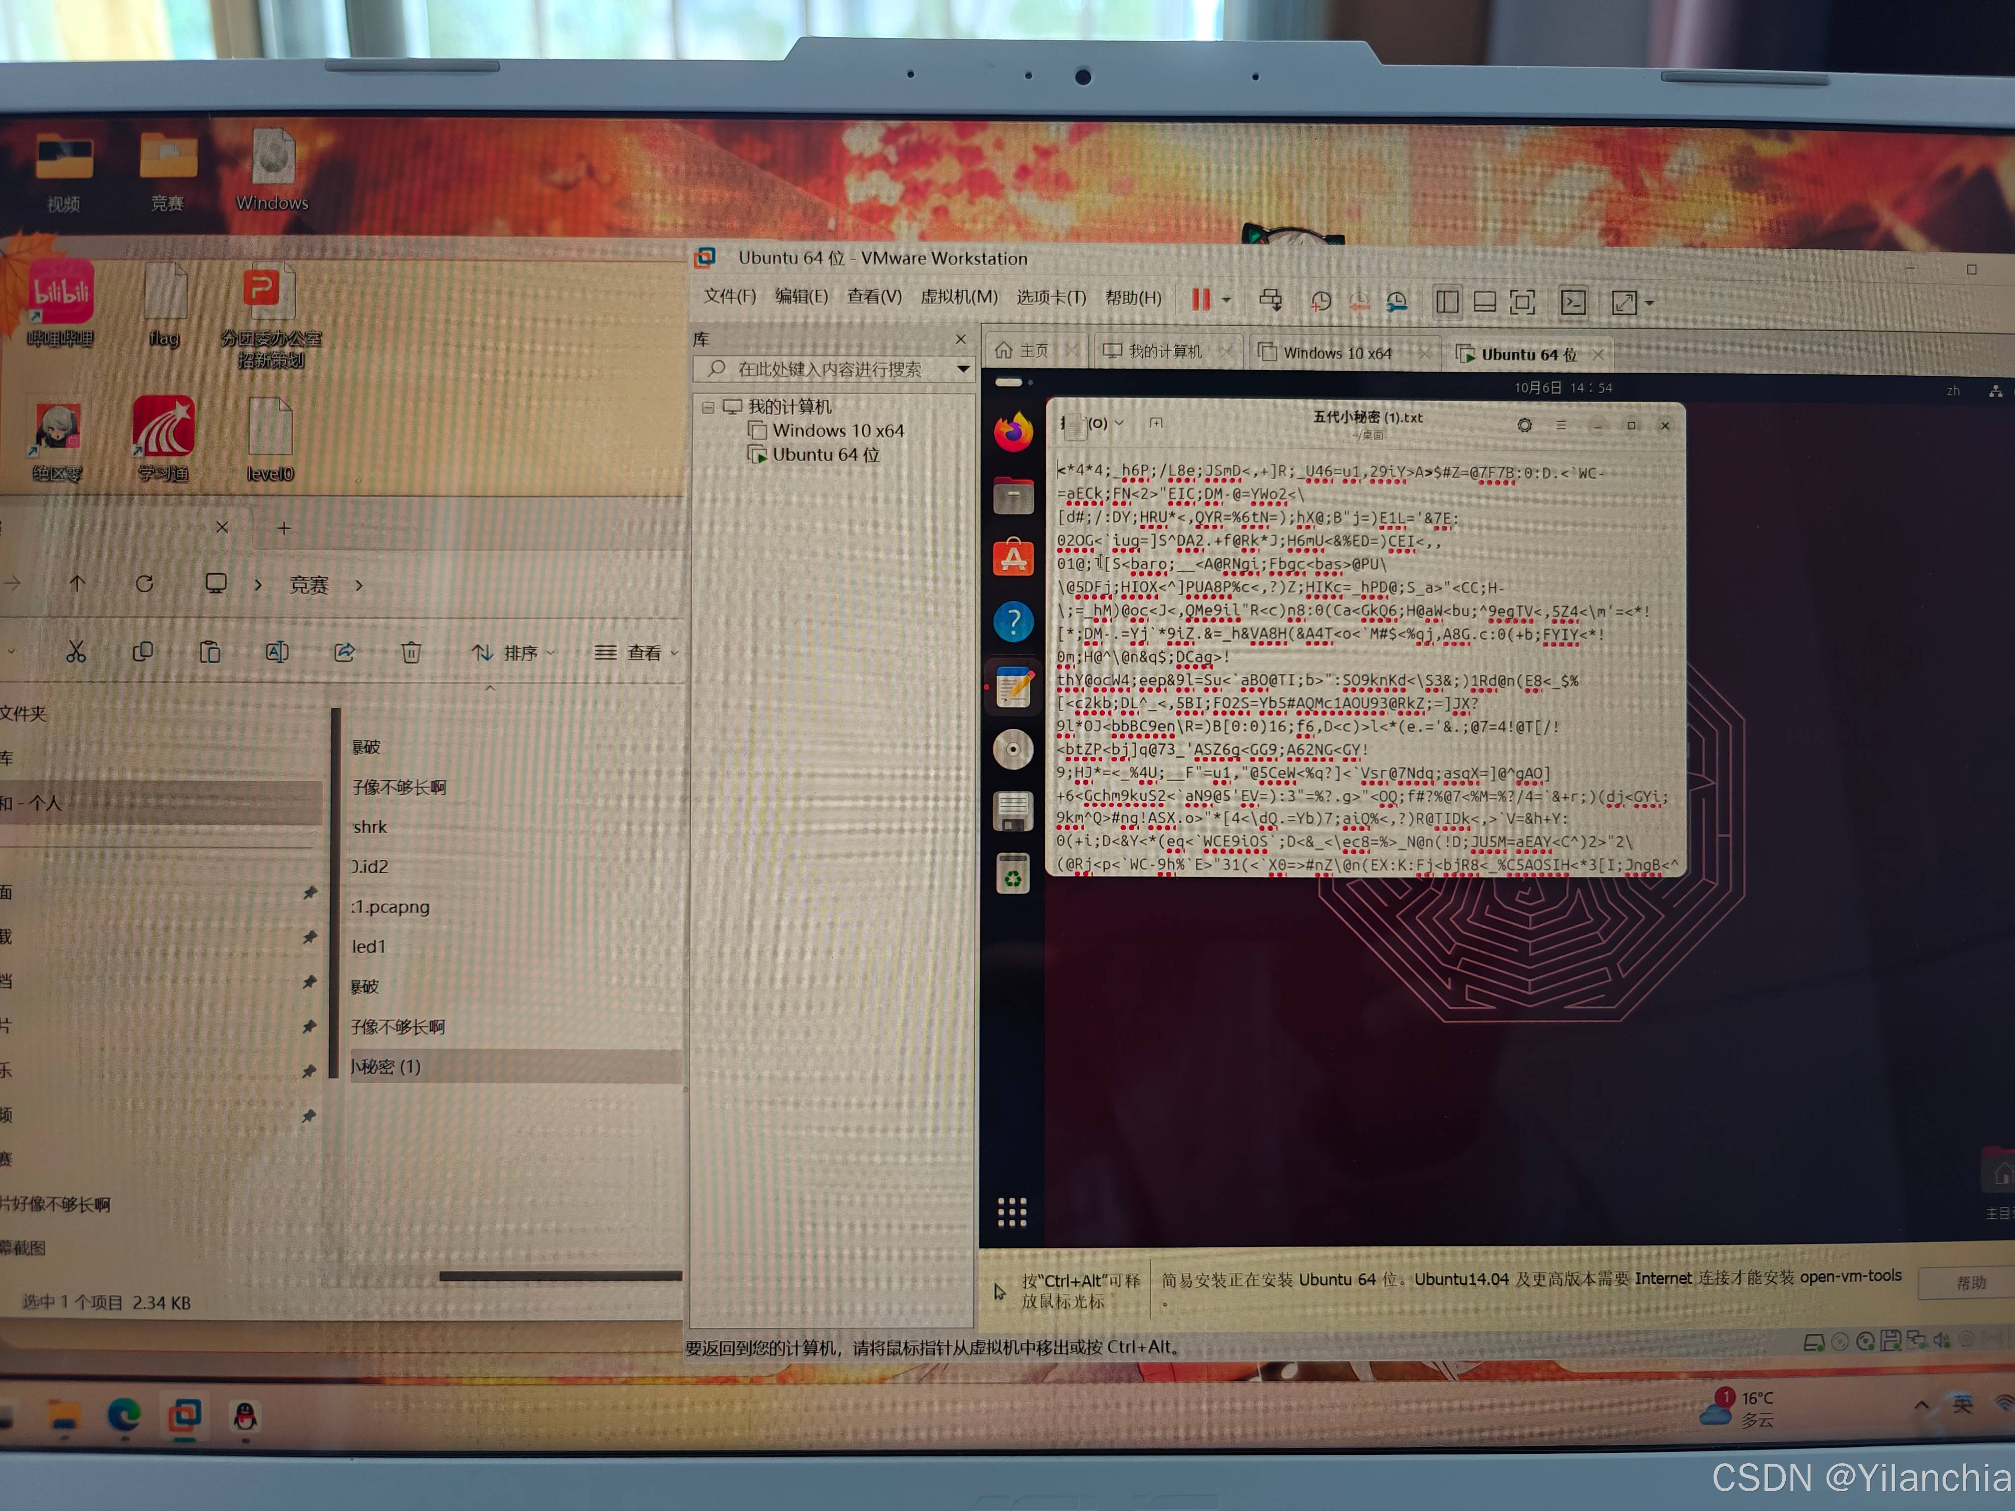Open Firefox from the Ubuntu dock
Image resolution: width=2015 pixels, height=1511 pixels.
click(x=1013, y=433)
